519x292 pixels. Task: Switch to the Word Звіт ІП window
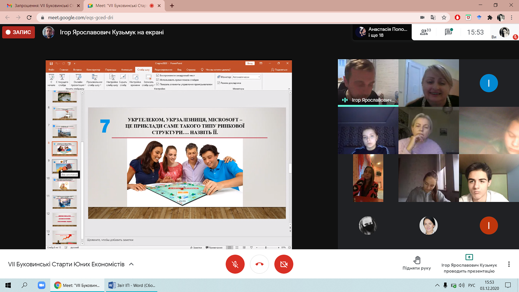(132, 286)
